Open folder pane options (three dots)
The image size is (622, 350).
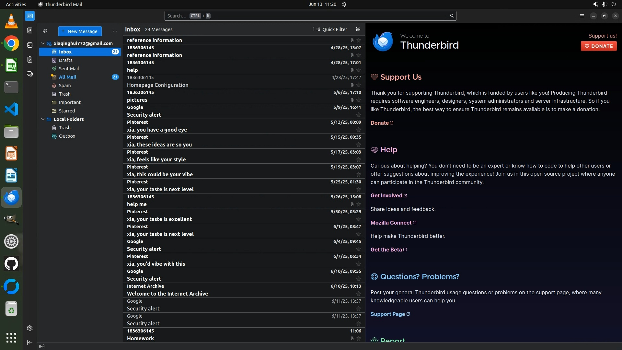(115, 31)
